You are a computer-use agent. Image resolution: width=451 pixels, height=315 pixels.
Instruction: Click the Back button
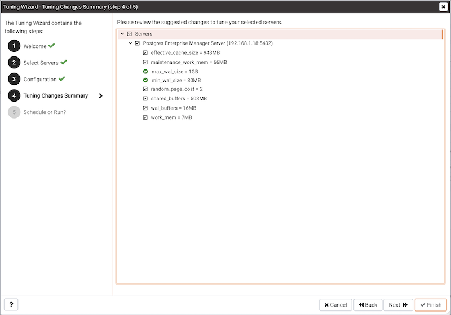[368, 305]
